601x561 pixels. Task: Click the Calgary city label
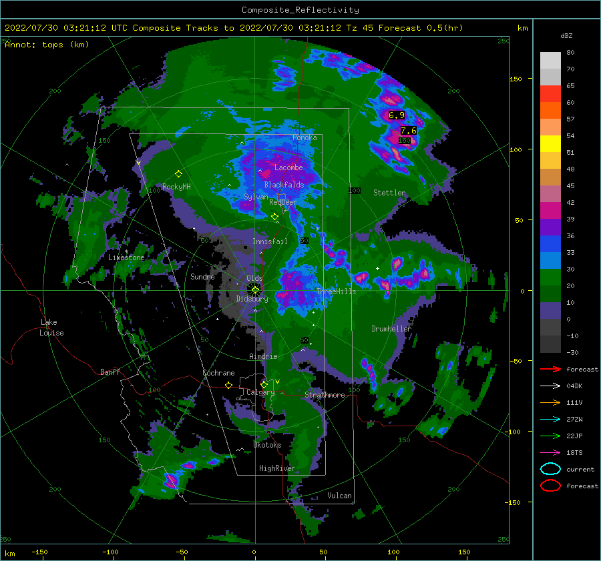260,392
